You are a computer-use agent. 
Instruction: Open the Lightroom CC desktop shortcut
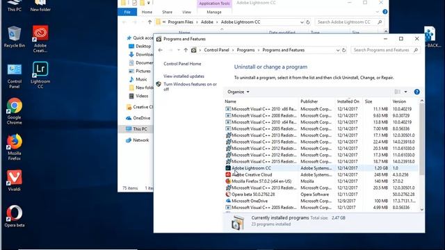click(40, 75)
